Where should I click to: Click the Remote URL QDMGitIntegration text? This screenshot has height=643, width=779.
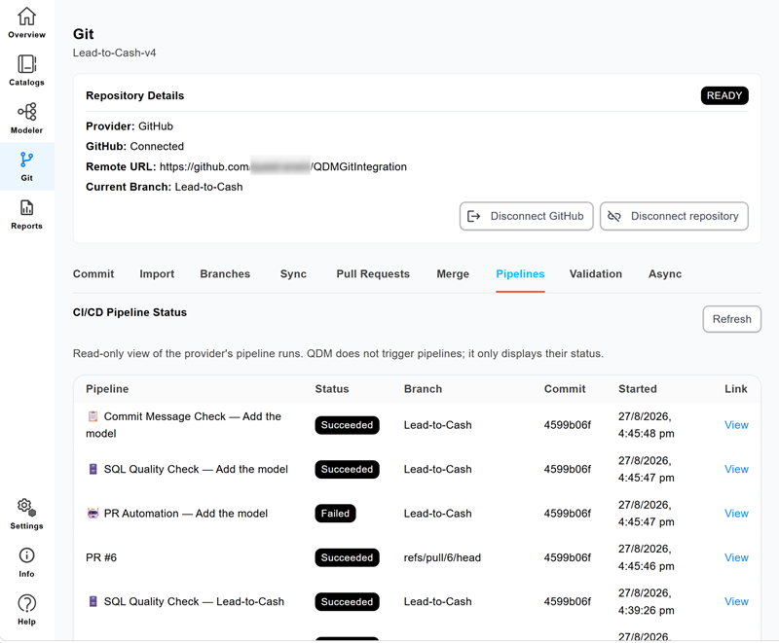[x=359, y=166]
